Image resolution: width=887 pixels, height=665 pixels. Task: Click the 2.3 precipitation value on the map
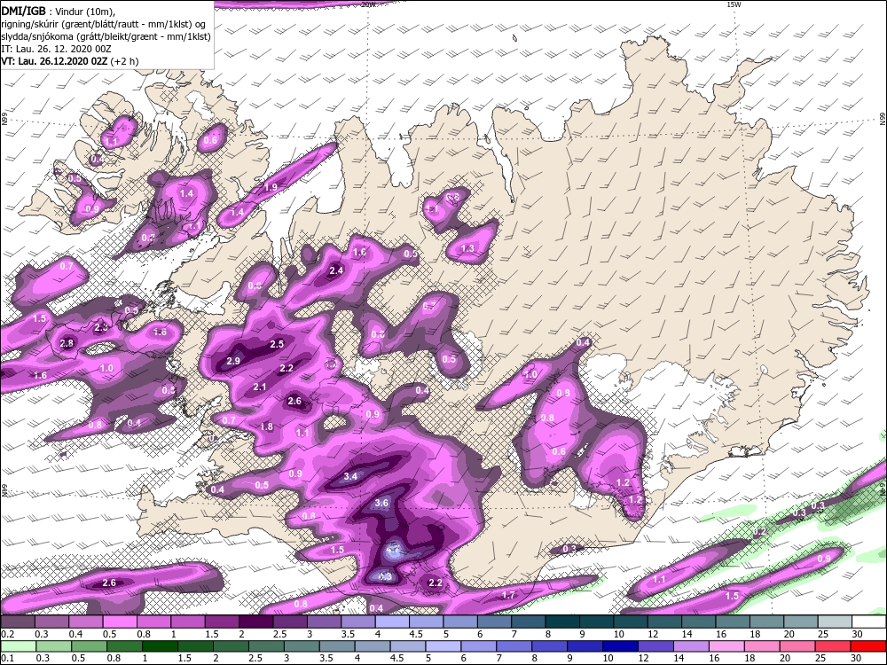point(101,327)
